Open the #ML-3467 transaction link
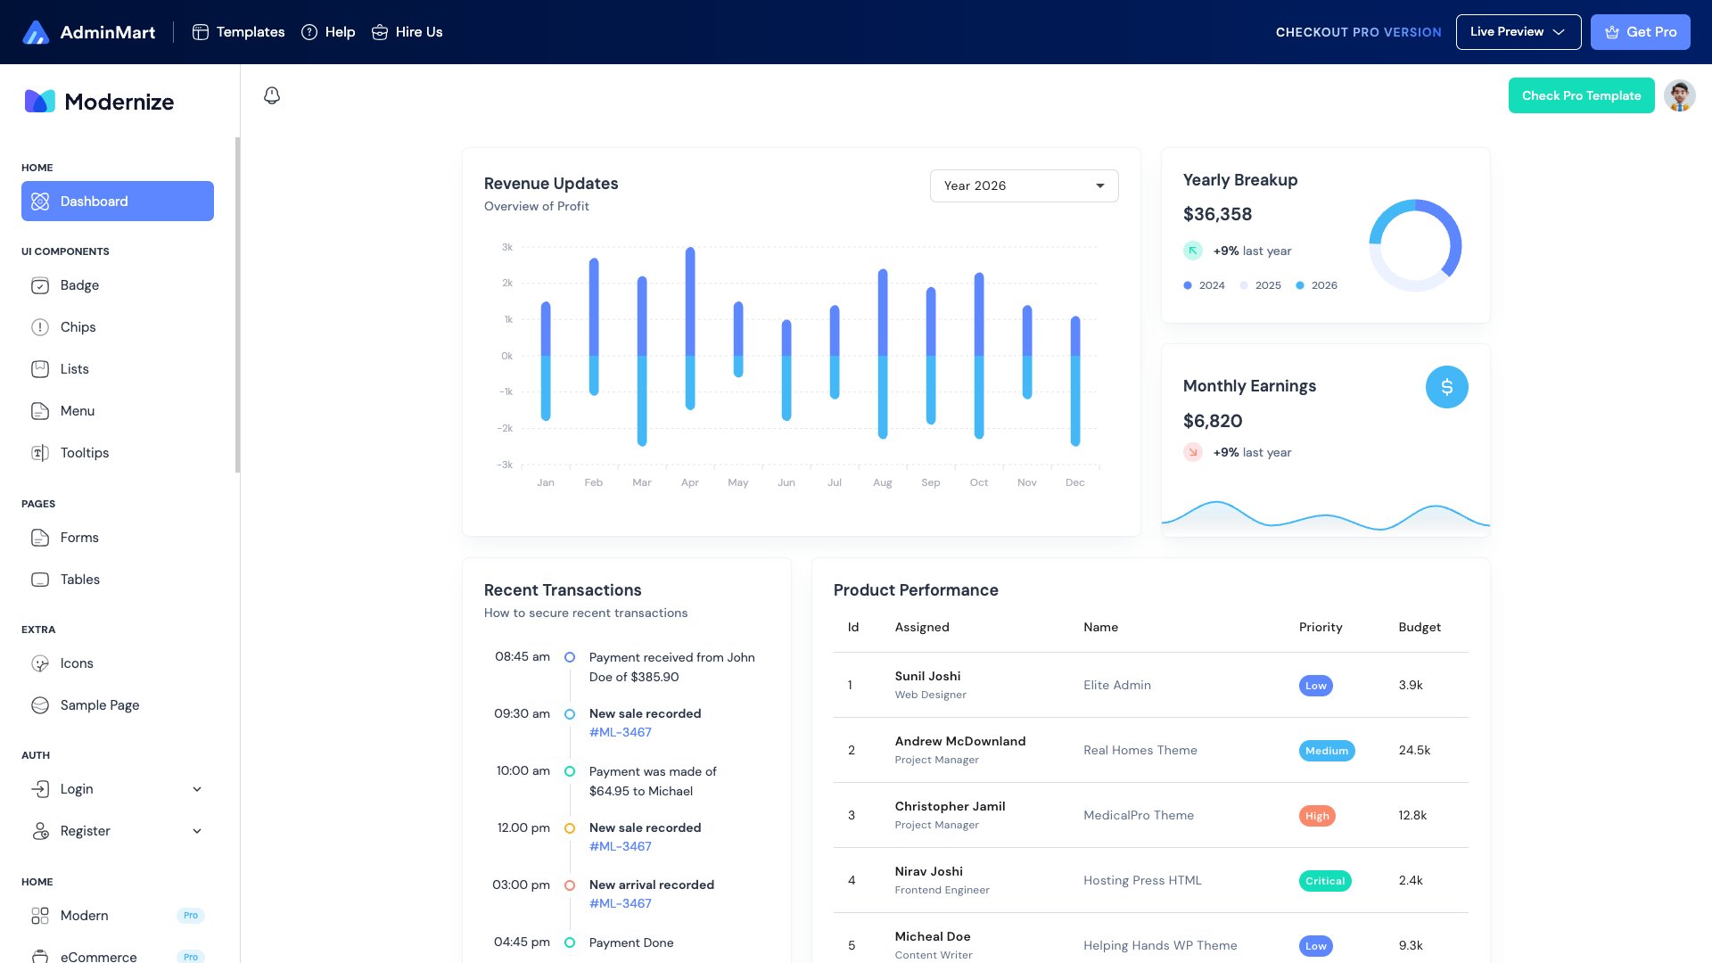1712x963 pixels. (x=620, y=732)
